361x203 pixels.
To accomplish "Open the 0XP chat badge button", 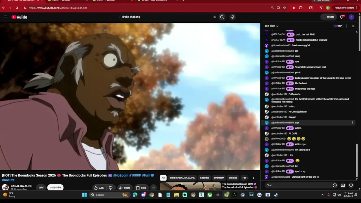I will [338, 26].
